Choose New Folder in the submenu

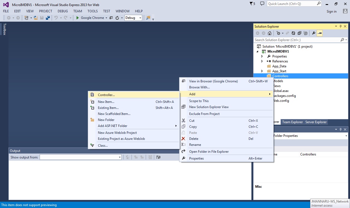134,120
